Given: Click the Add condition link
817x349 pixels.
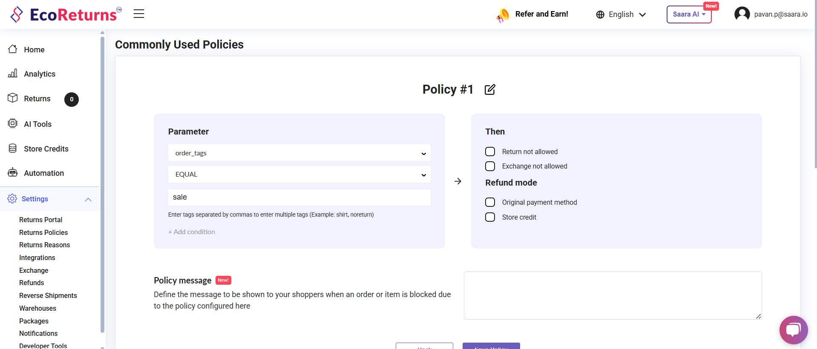Looking at the screenshot, I should [x=192, y=232].
